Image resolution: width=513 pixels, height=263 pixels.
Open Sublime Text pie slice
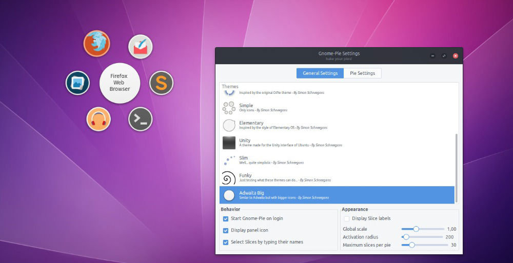pos(161,83)
